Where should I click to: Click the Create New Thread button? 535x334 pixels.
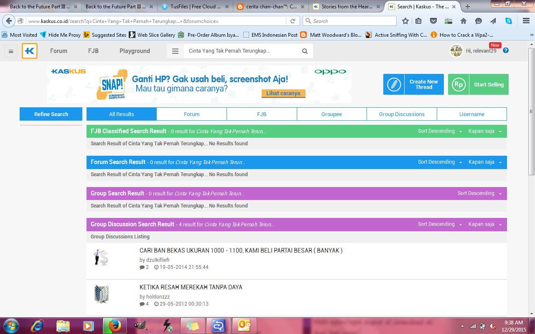click(413, 84)
